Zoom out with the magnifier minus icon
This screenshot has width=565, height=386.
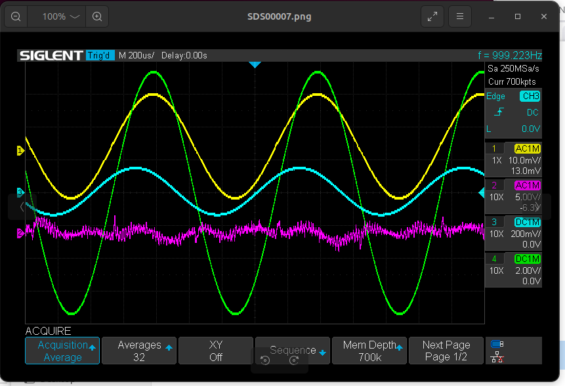[x=16, y=16]
